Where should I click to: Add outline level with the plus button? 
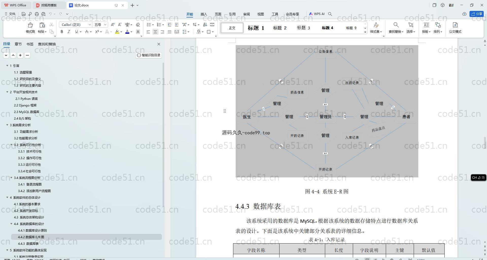point(20,55)
